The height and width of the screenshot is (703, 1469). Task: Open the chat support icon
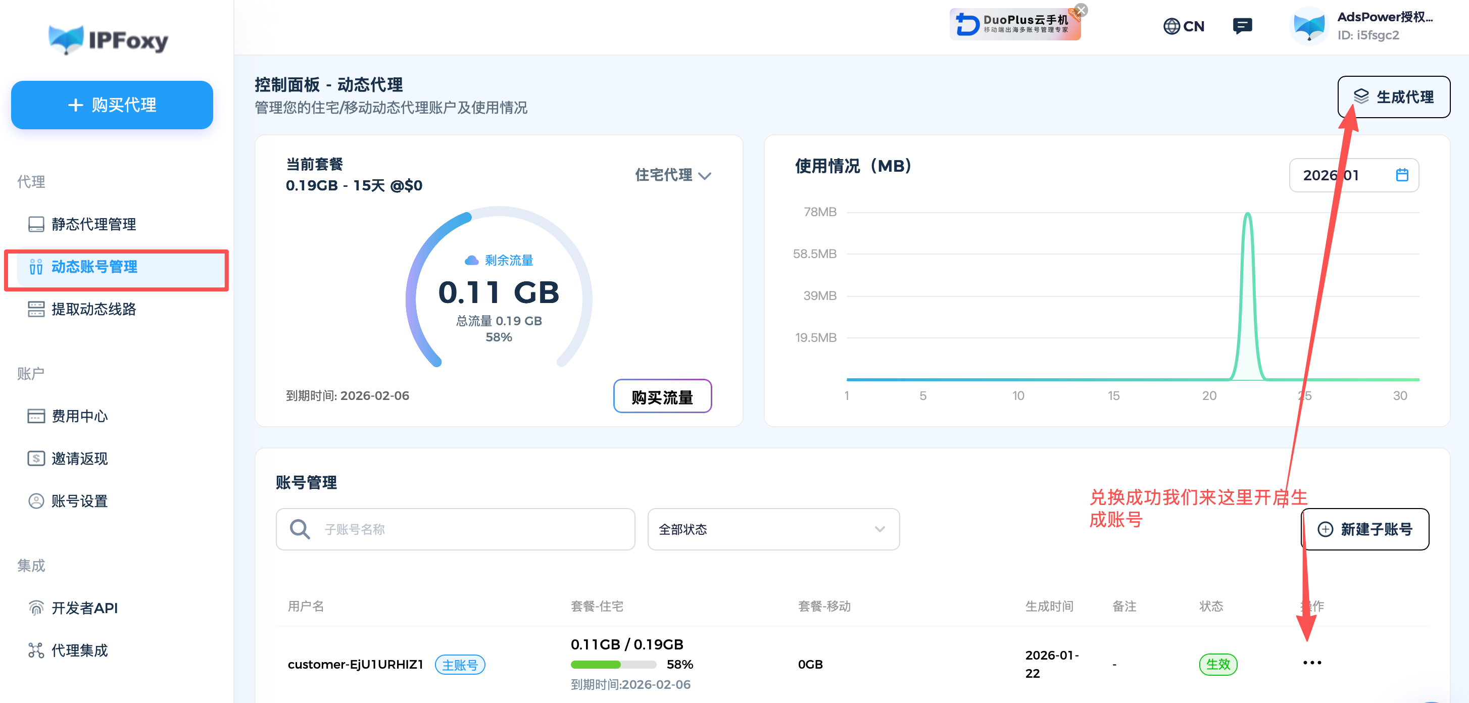click(1242, 26)
